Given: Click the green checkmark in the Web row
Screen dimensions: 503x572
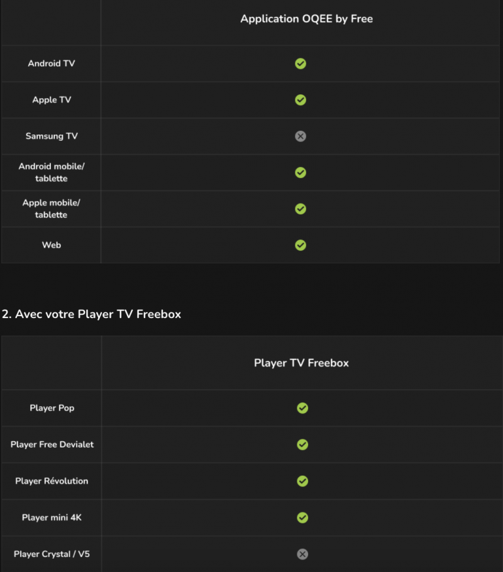Looking at the screenshot, I should (x=301, y=245).
